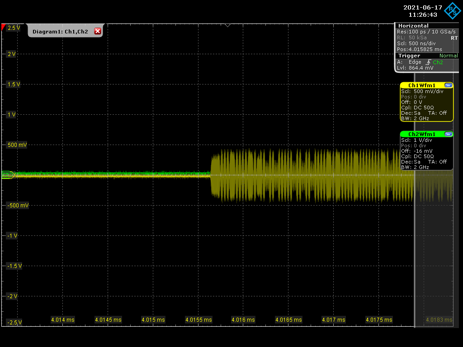
Task: Select the green Ch2Wfm1 title bar
Action: pyautogui.click(x=422, y=134)
